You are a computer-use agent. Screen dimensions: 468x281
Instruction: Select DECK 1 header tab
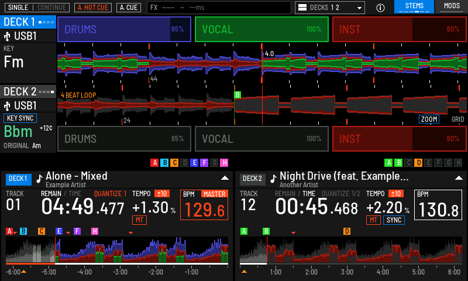(x=28, y=22)
